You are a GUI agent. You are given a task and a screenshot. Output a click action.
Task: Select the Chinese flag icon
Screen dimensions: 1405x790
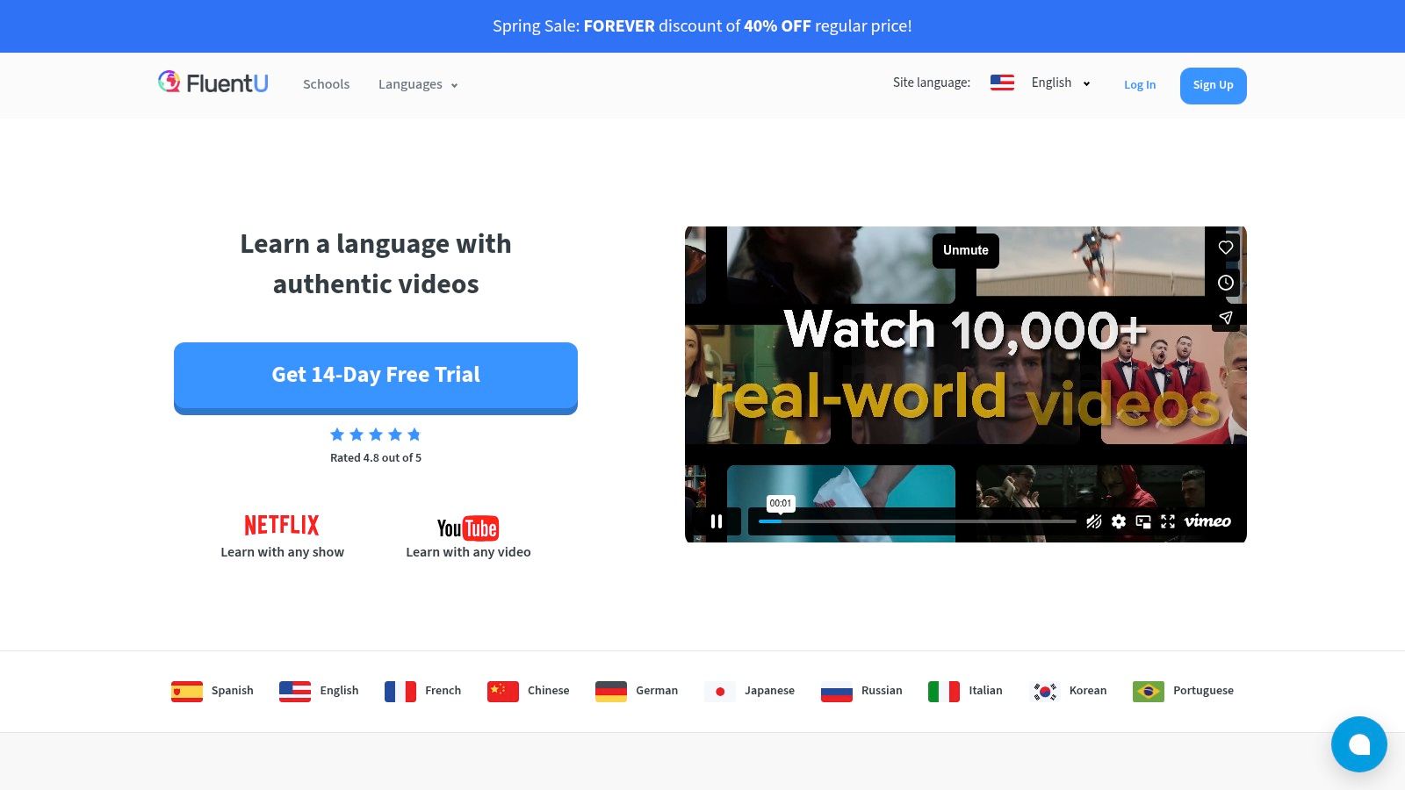click(x=503, y=692)
